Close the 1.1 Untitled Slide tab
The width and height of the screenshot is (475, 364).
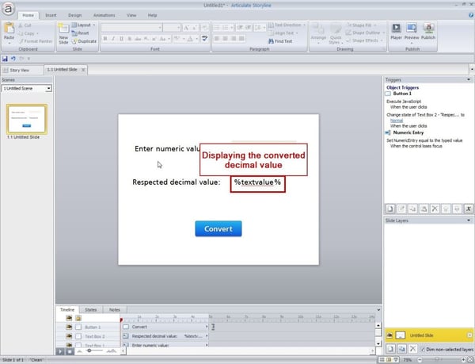pos(83,70)
